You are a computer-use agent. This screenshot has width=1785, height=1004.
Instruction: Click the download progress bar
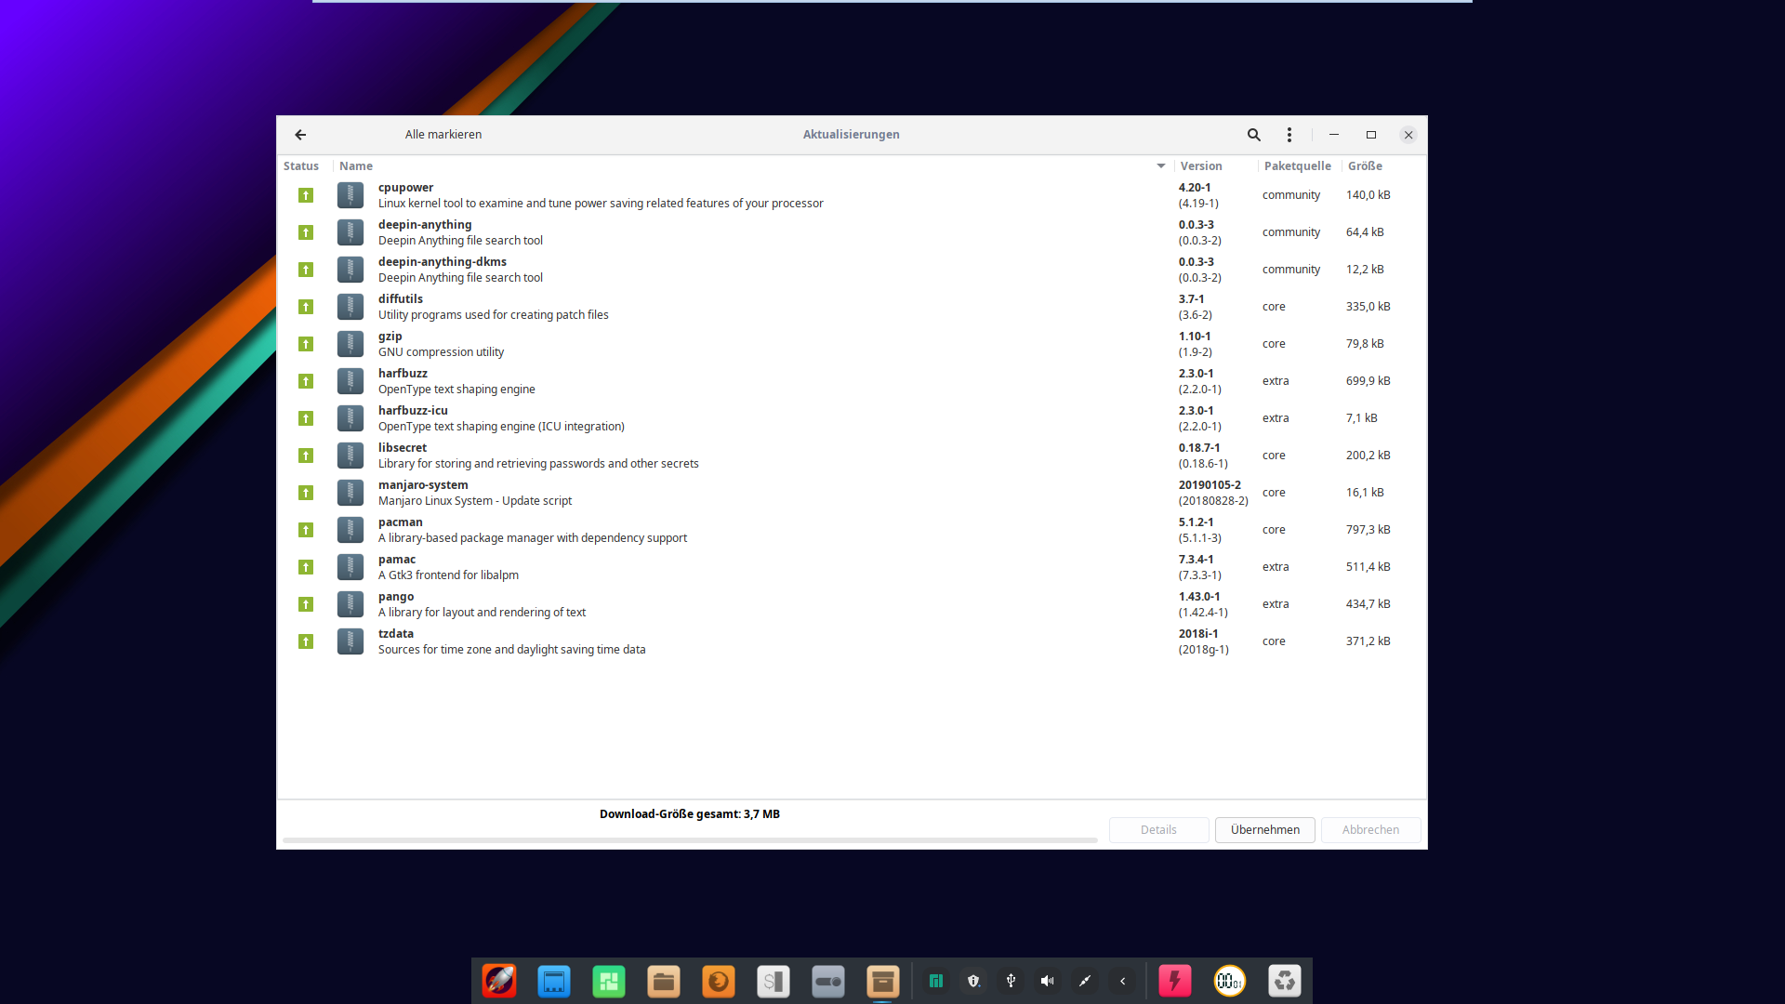click(690, 840)
